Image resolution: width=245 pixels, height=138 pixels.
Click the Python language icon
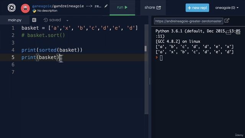click(x=34, y=11)
